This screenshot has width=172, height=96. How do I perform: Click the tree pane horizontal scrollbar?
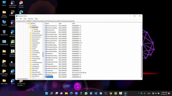click(22, 79)
